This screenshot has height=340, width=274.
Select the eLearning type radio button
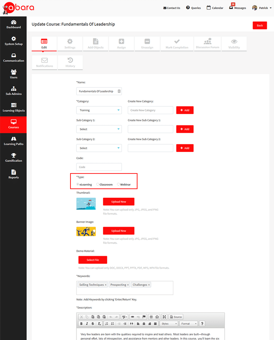[78, 184]
